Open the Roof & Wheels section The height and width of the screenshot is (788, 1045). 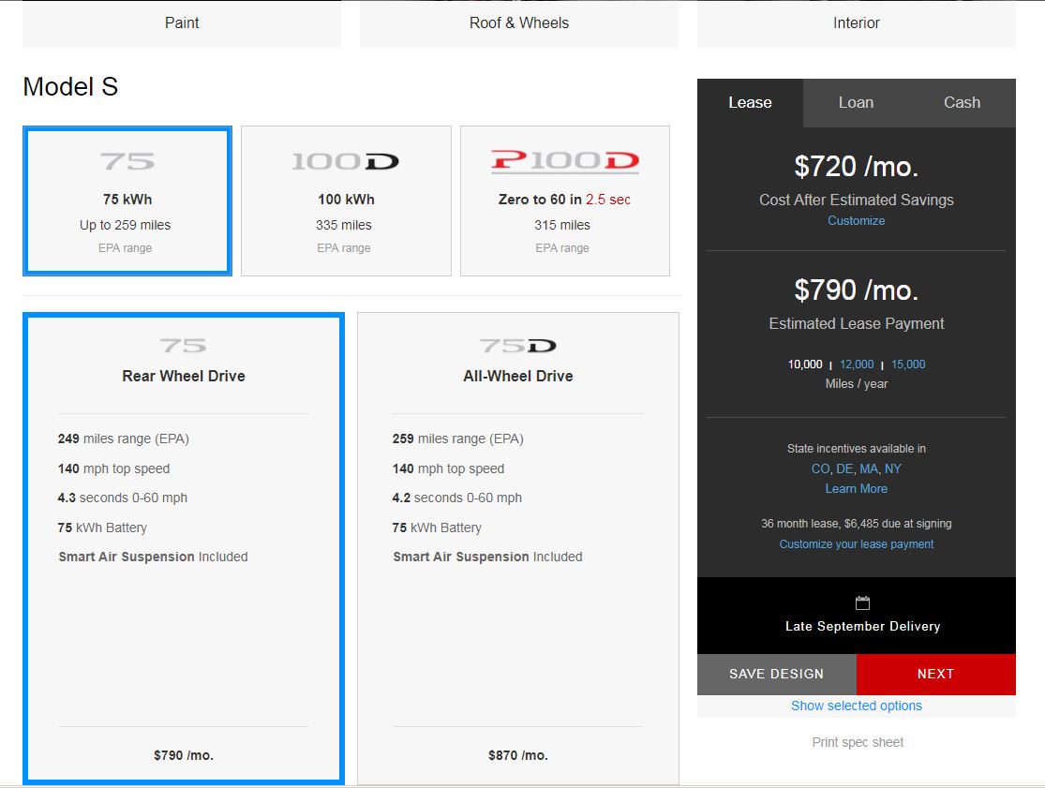[518, 23]
